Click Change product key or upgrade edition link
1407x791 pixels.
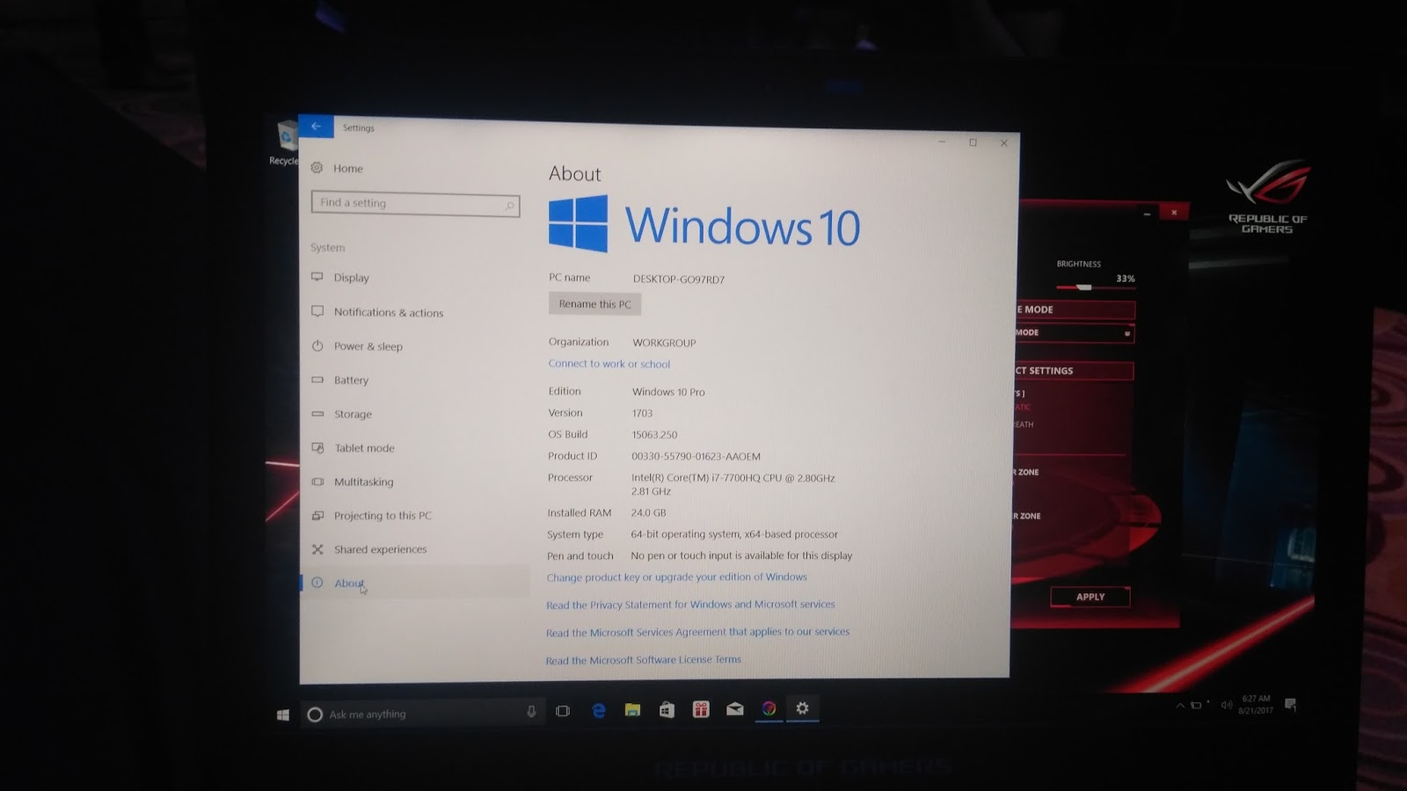click(x=676, y=577)
